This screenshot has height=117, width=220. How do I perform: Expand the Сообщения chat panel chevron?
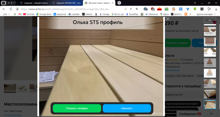[x=211, y=114]
